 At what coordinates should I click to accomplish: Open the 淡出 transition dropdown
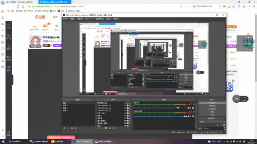[x=212, y=122]
